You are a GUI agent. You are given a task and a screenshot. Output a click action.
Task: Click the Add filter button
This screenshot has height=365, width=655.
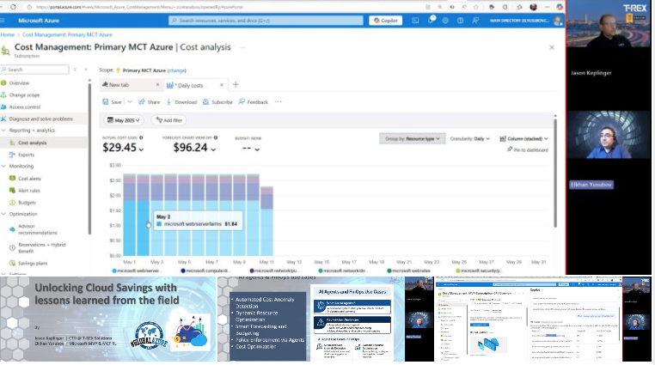pos(169,120)
